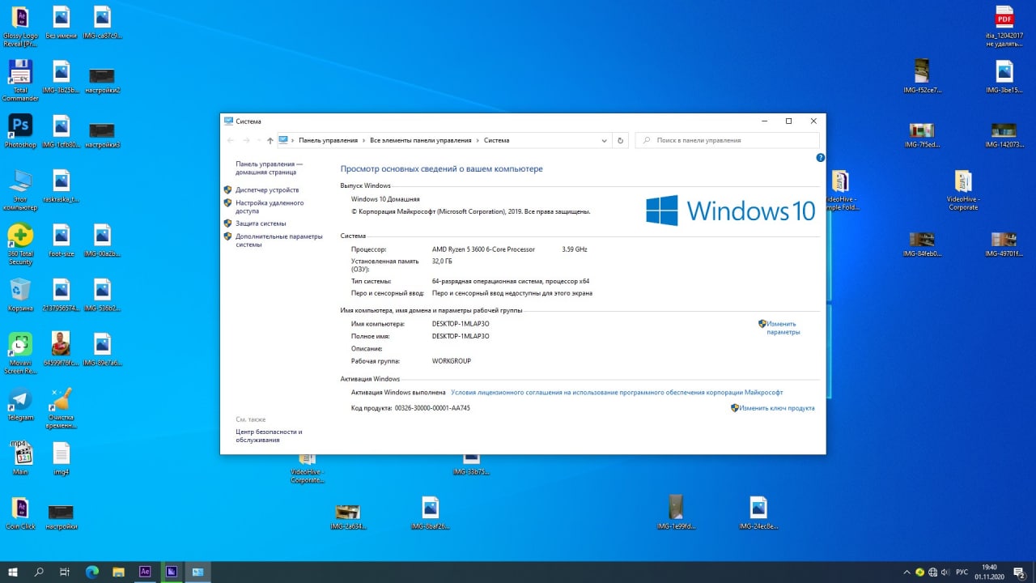Screen dimensions: 1036x583
Task: Click the change product key link
Action: [x=776, y=408]
